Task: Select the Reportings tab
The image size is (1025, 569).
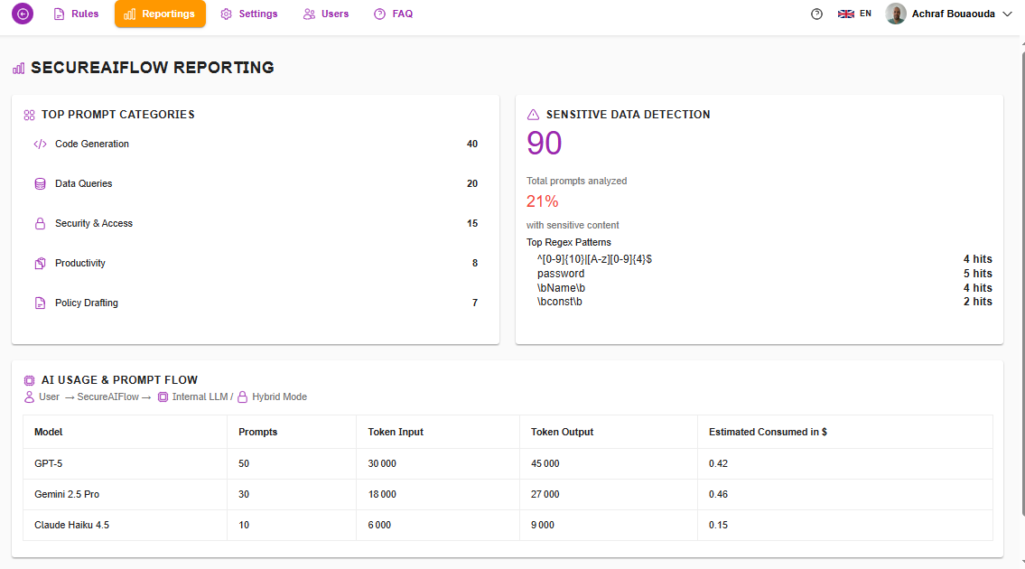Action: click(x=160, y=14)
